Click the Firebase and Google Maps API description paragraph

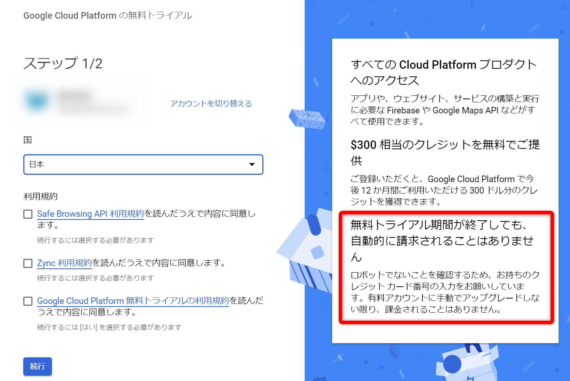(445, 110)
